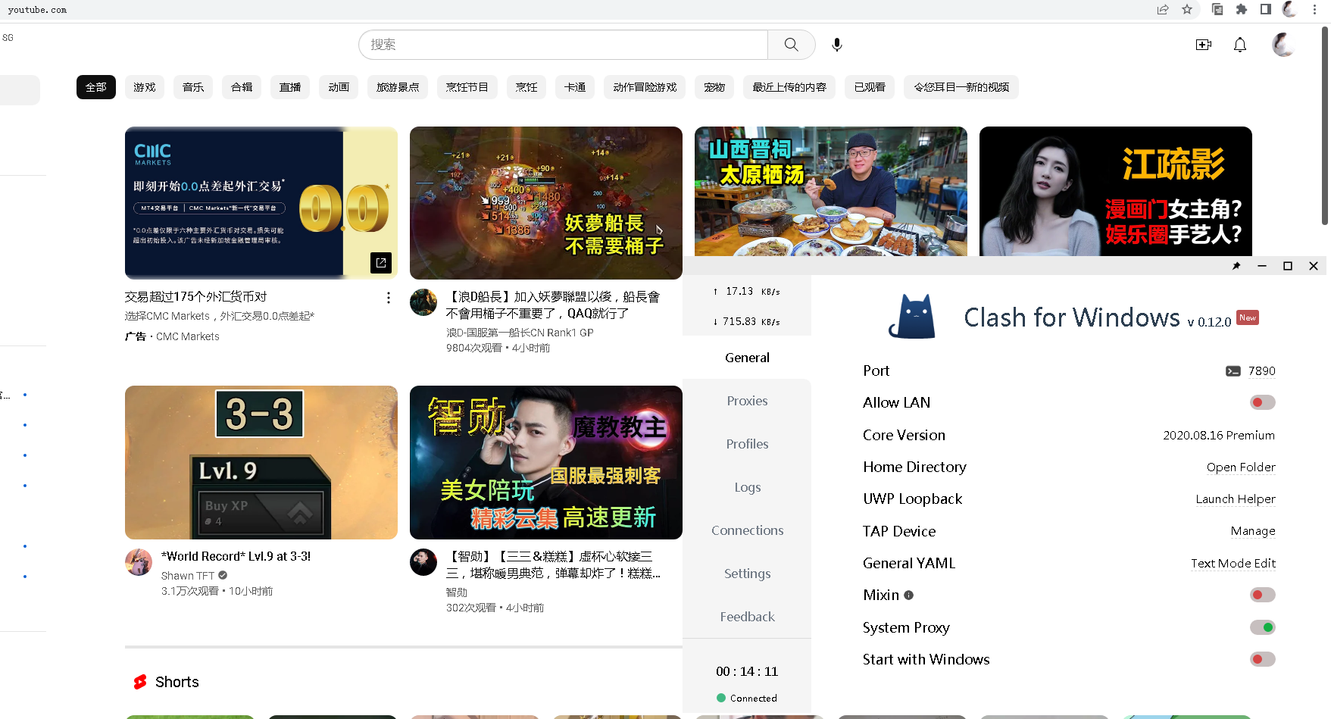
Task: Select the 直播 filter chip
Action: pyautogui.click(x=290, y=87)
